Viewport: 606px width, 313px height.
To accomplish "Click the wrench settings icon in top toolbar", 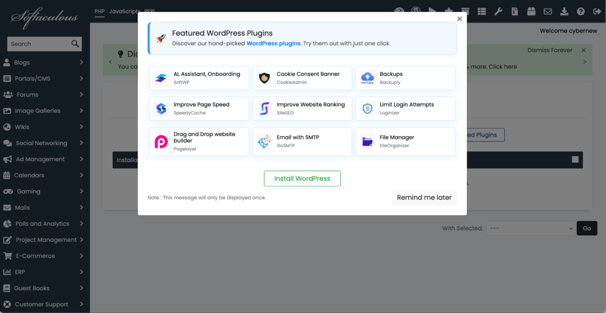I will [x=498, y=12].
